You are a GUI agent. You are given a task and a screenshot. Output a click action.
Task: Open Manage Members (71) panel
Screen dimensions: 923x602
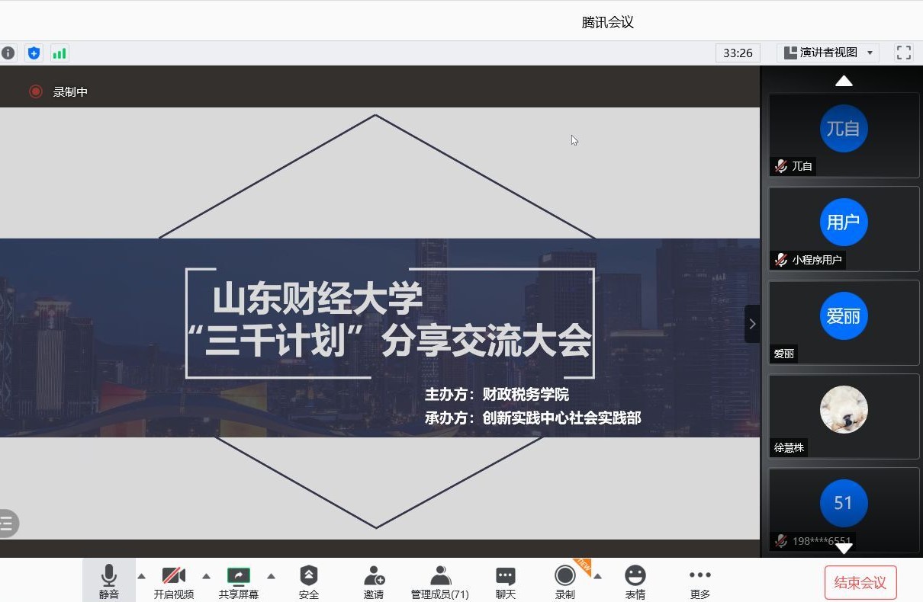tap(440, 582)
